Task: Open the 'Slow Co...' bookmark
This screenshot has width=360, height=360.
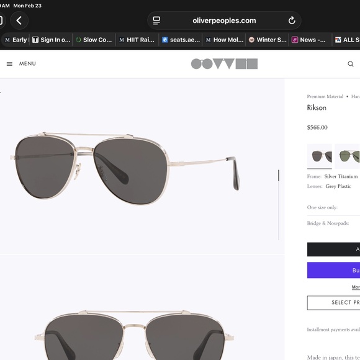Action: point(94,40)
